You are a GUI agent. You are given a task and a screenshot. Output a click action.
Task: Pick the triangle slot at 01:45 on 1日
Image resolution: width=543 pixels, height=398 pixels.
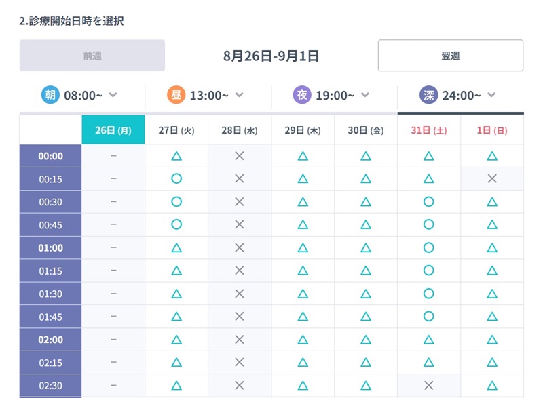pyautogui.click(x=492, y=317)
